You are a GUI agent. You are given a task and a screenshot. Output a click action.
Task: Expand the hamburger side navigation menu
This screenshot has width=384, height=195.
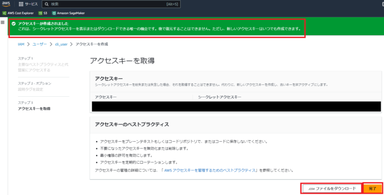pos(3,23)
